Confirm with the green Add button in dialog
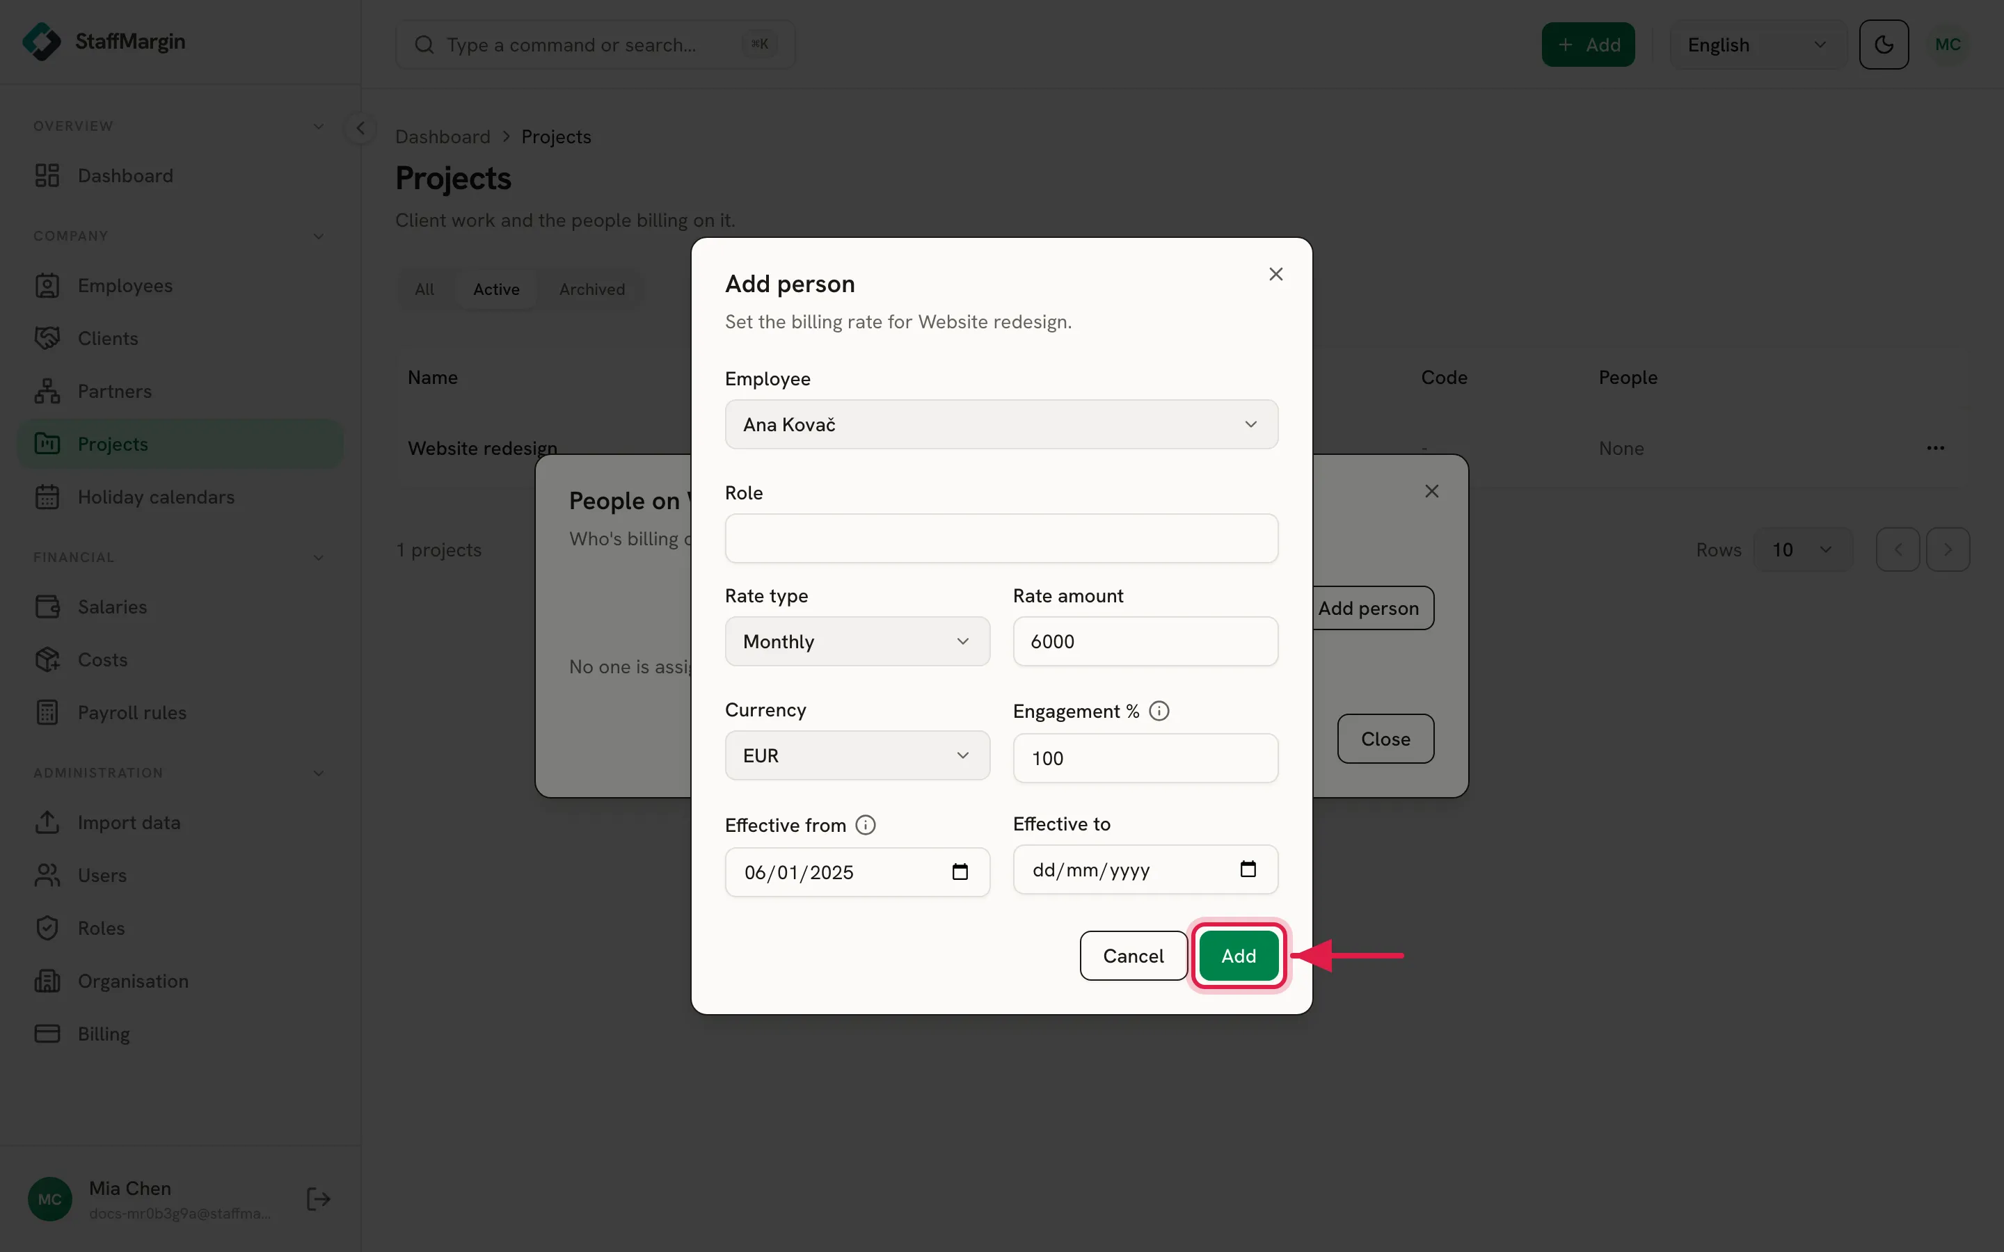2004x1252 pixels. [x=1238, y=956]
